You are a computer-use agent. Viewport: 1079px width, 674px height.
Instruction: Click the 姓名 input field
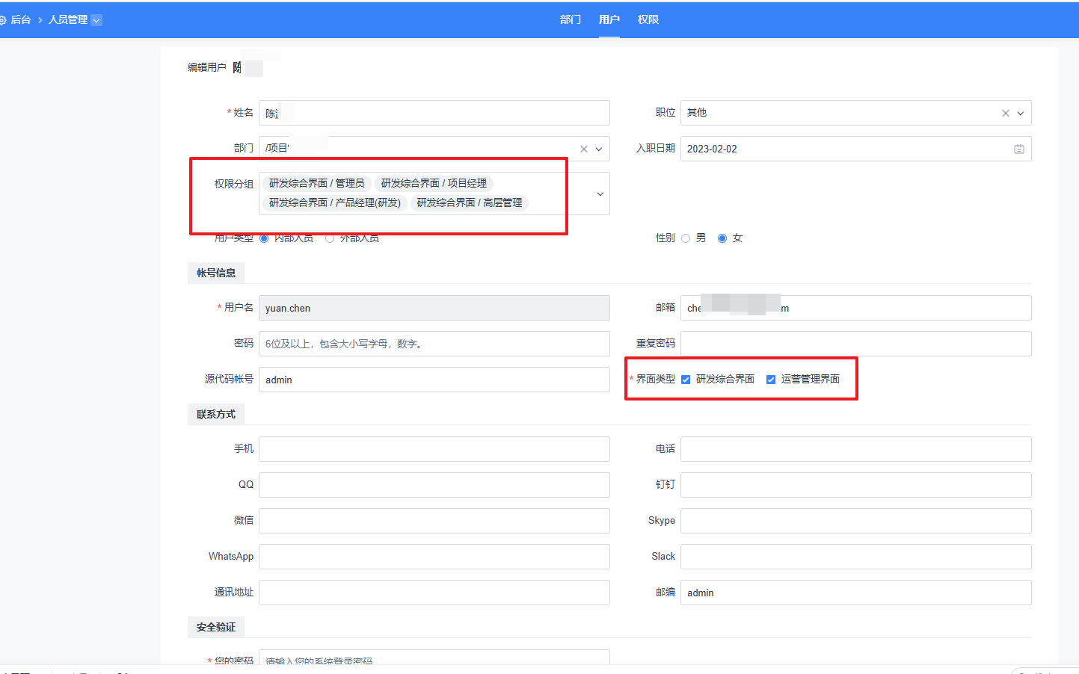point(434,113)
